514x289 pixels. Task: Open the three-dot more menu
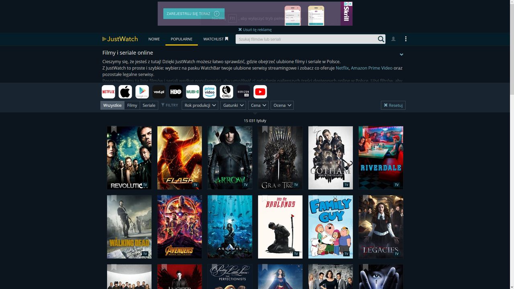point(406,39)
